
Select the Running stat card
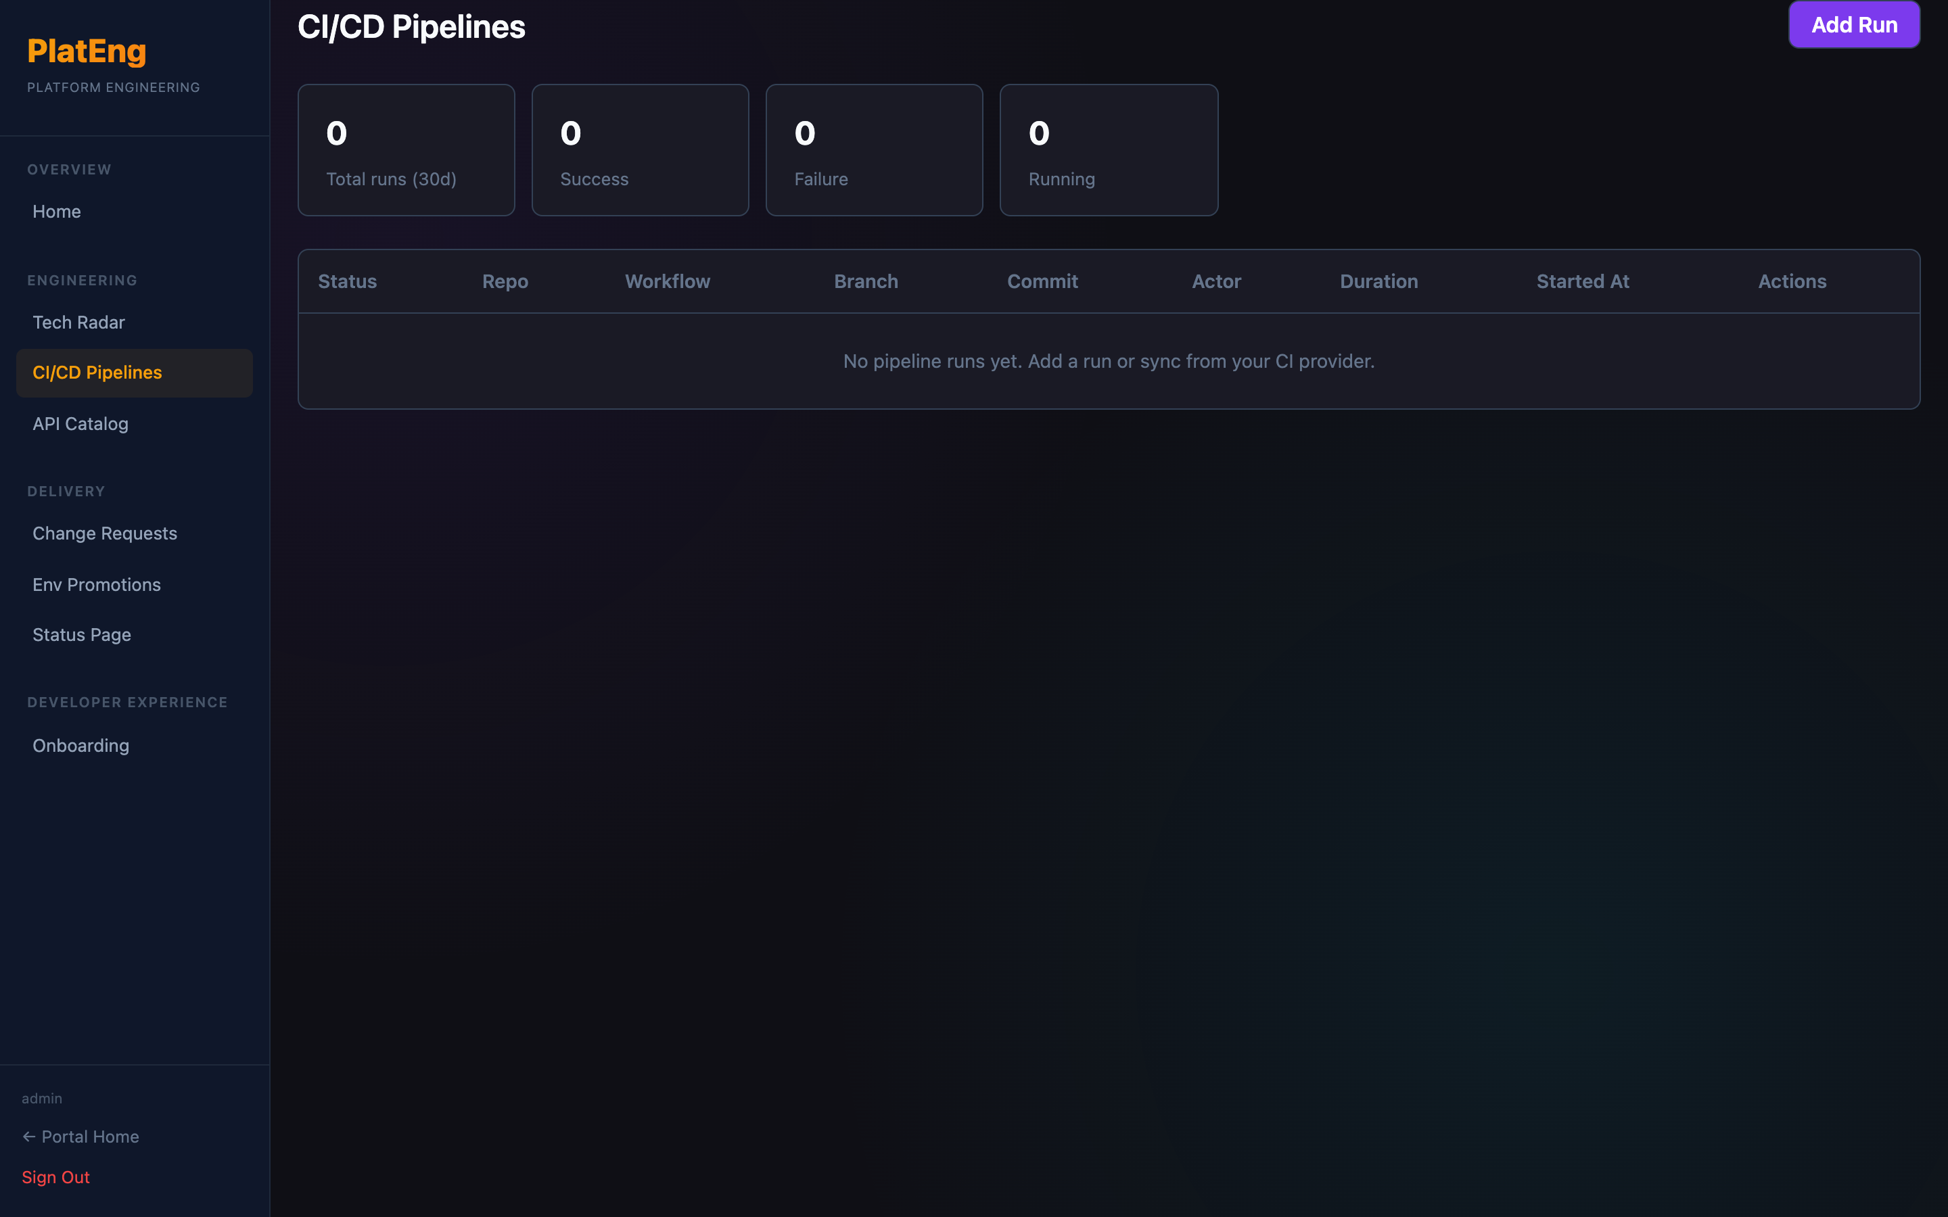point(1109,149)
